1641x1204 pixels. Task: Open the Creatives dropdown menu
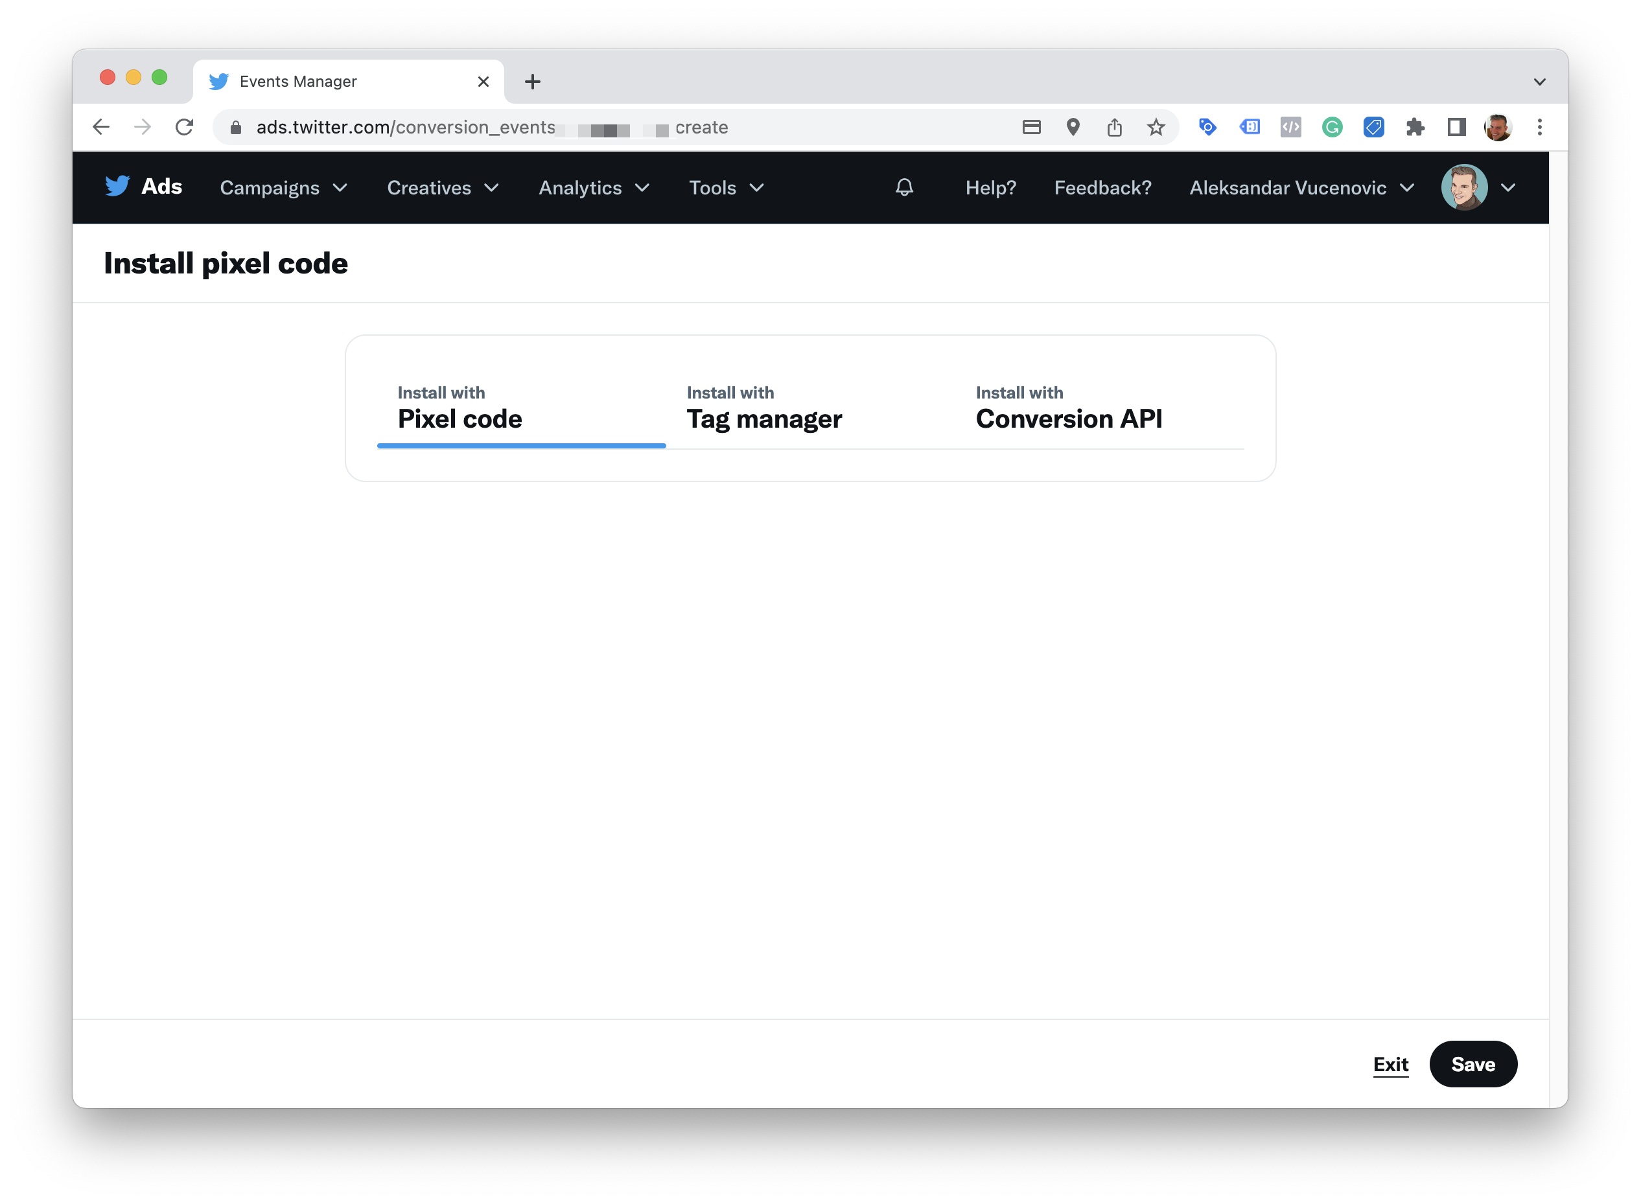[x=442, y=187]
